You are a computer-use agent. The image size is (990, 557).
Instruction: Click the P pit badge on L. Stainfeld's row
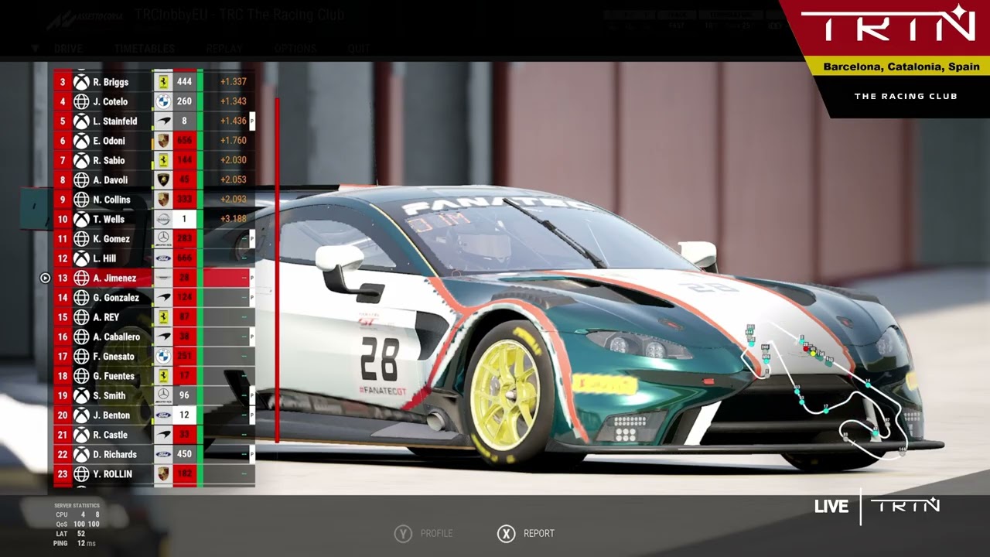click(252, 121)
